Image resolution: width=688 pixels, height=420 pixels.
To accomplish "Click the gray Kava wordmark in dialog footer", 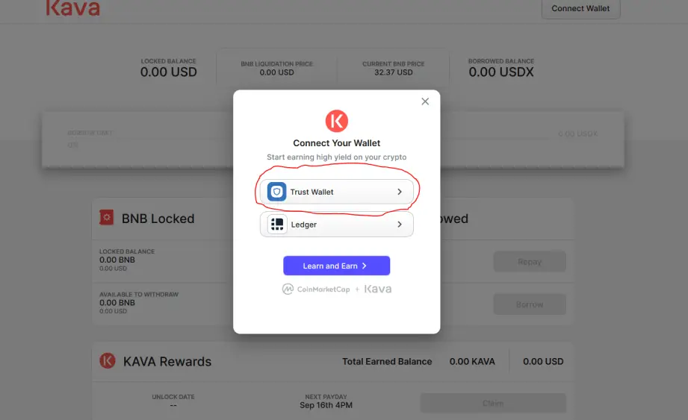I will pyautogui.click(x=378, y=289).
